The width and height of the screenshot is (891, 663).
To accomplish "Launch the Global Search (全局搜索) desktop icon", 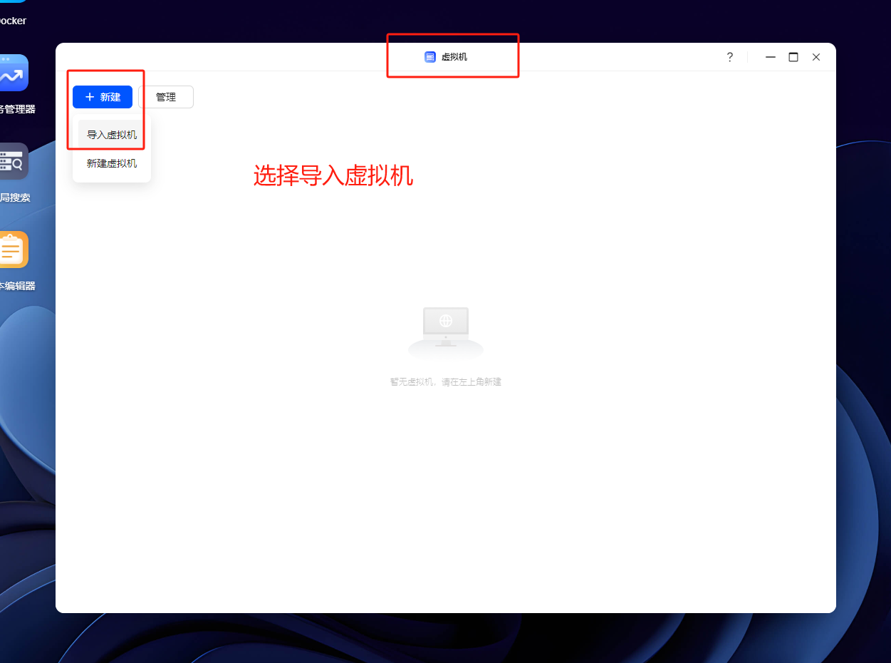I will pos(14,161).
